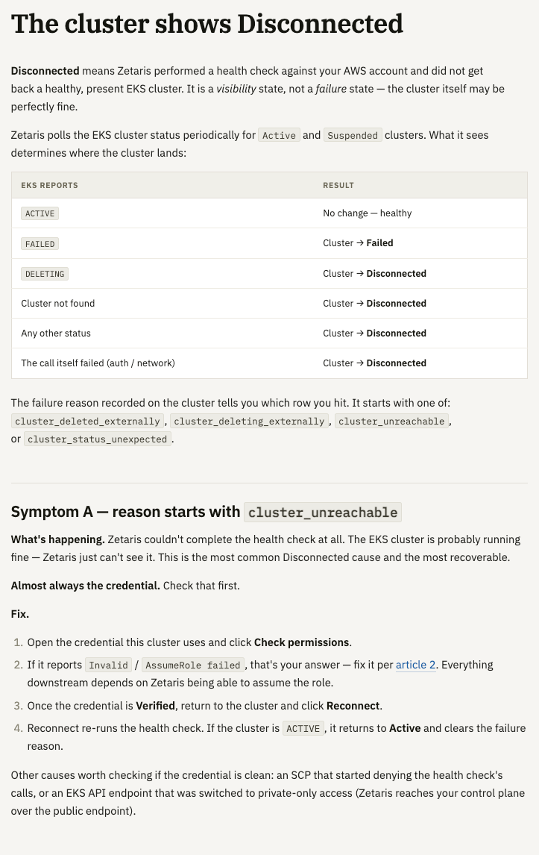Screen dimensions: 539x855
Task: Select the Invalid code tag in step 2
Action: (108, 665)
